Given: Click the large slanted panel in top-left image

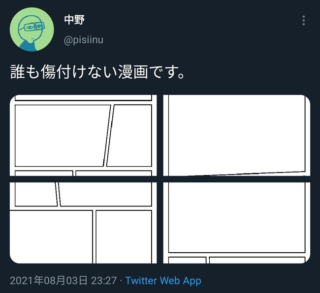Looking at the screenshot, I should (61, 136).
